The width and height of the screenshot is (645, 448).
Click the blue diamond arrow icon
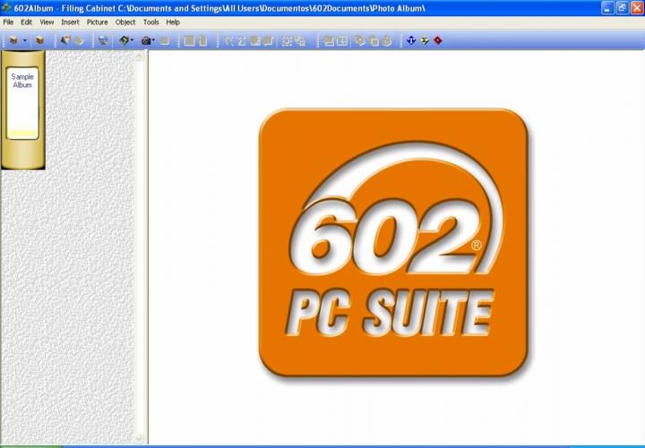pyautogui.click(x=411, y=40)
